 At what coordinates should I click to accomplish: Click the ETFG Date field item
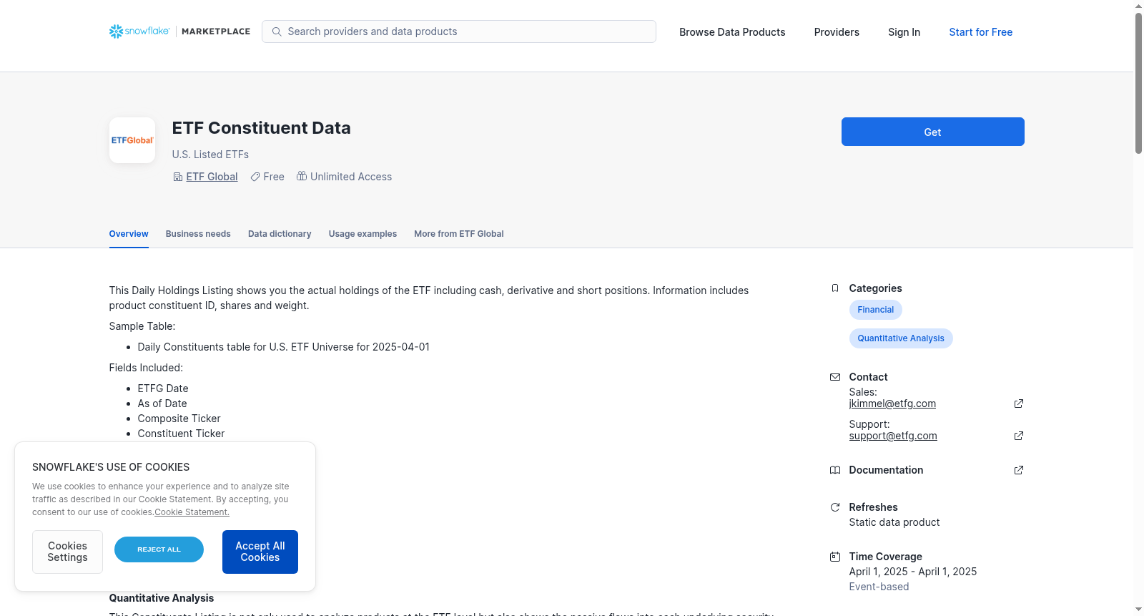coord(163,388)
